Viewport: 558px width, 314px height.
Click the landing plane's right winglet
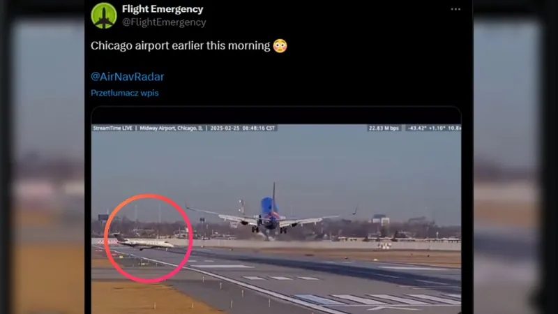click(x=355, y=210)
